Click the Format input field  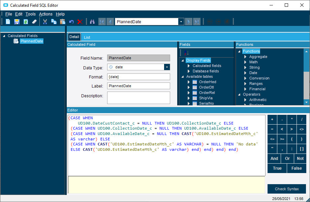click(138, 77)
